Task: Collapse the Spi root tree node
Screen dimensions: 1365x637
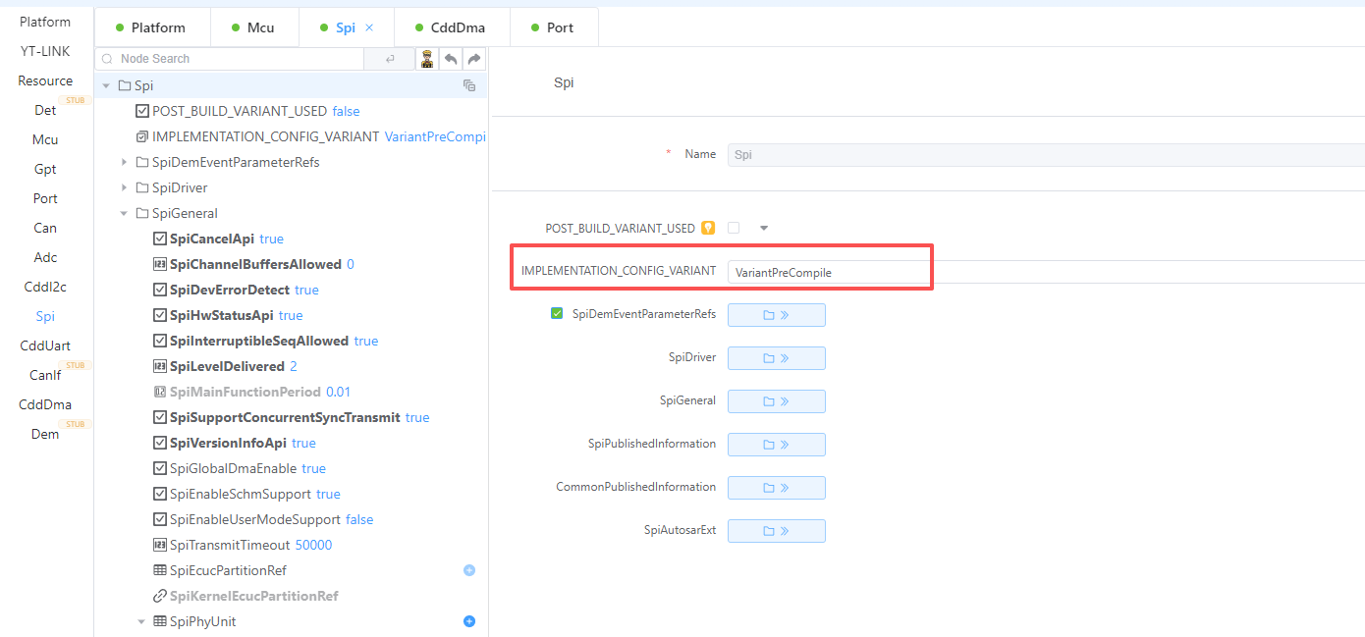Action: point(106,85)
